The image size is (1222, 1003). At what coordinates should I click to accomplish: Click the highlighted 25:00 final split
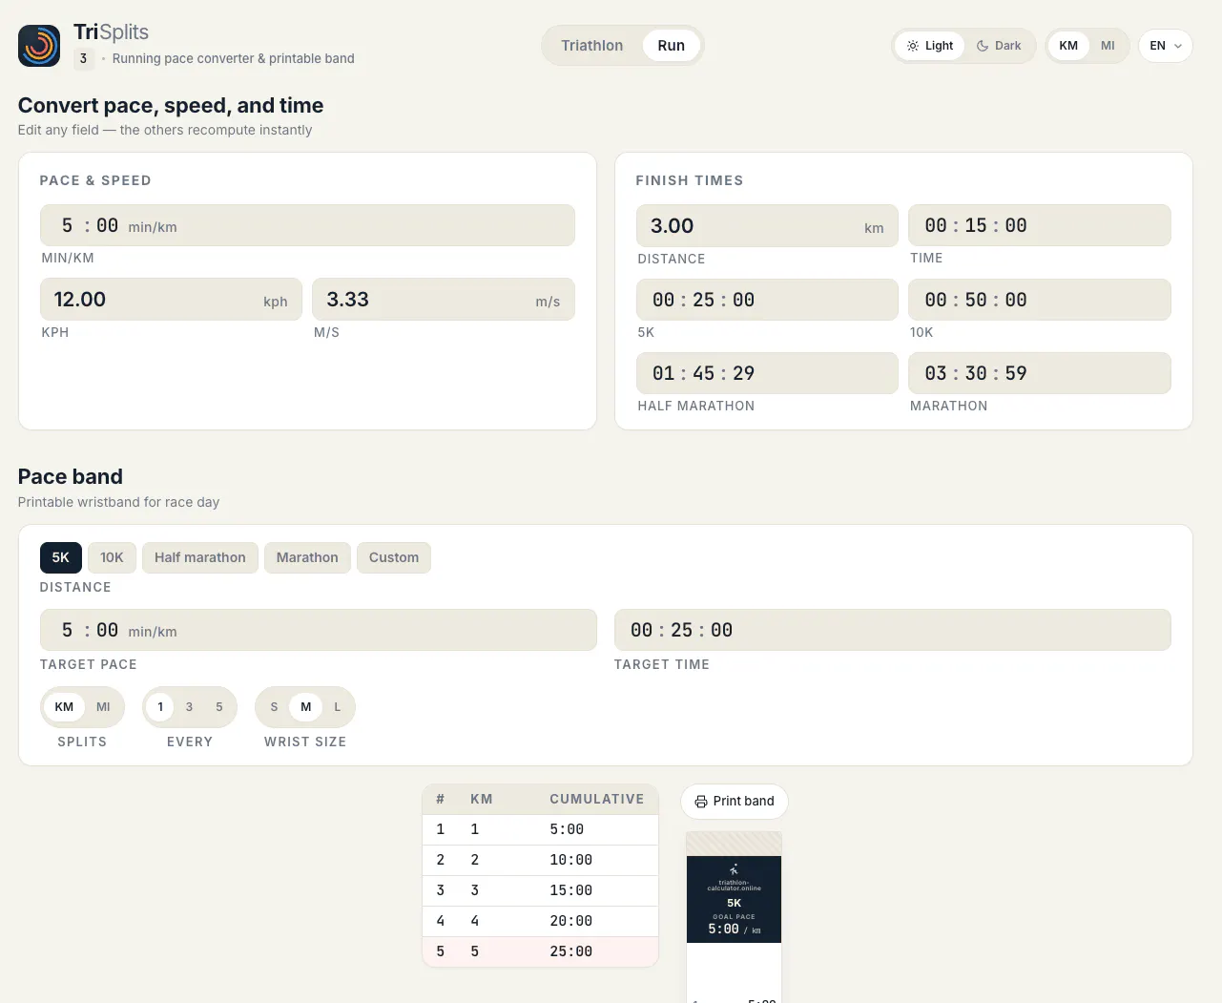pyautogui.click(x=570, y=951)
